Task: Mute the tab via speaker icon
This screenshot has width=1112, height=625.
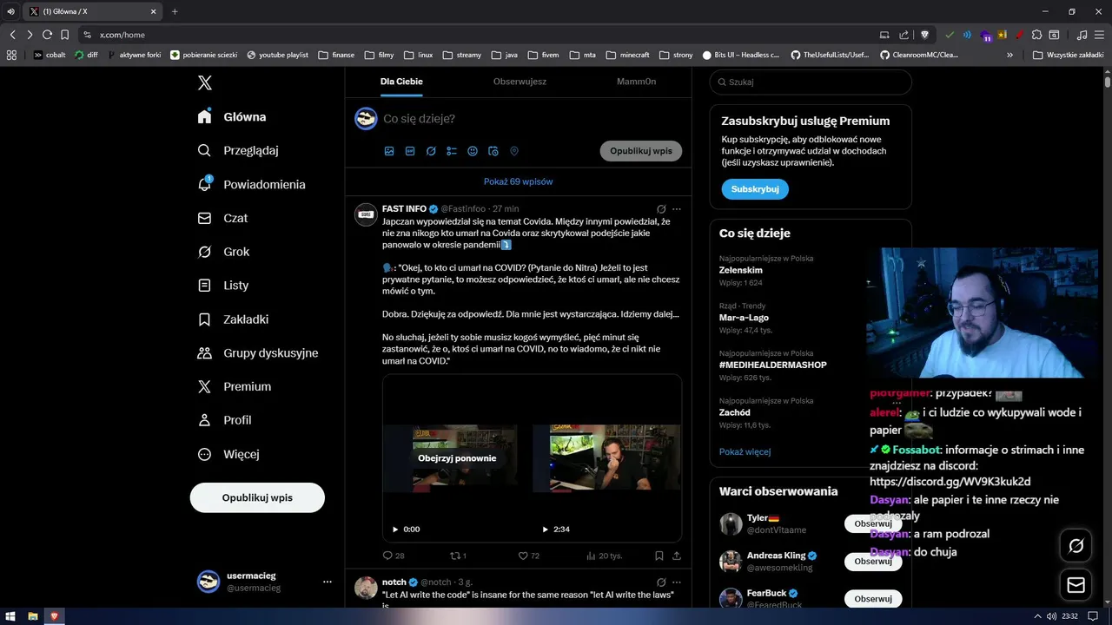Action: pyautogui.click(x=10, y=11)
